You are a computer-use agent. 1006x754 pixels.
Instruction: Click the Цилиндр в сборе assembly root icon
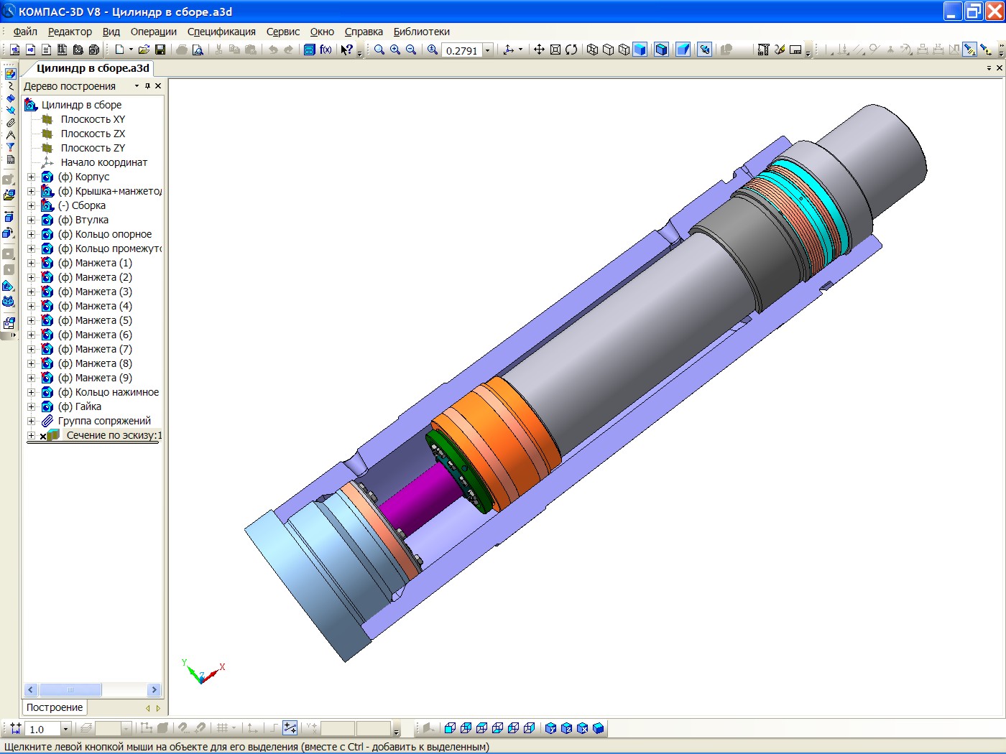pos(31,105)
